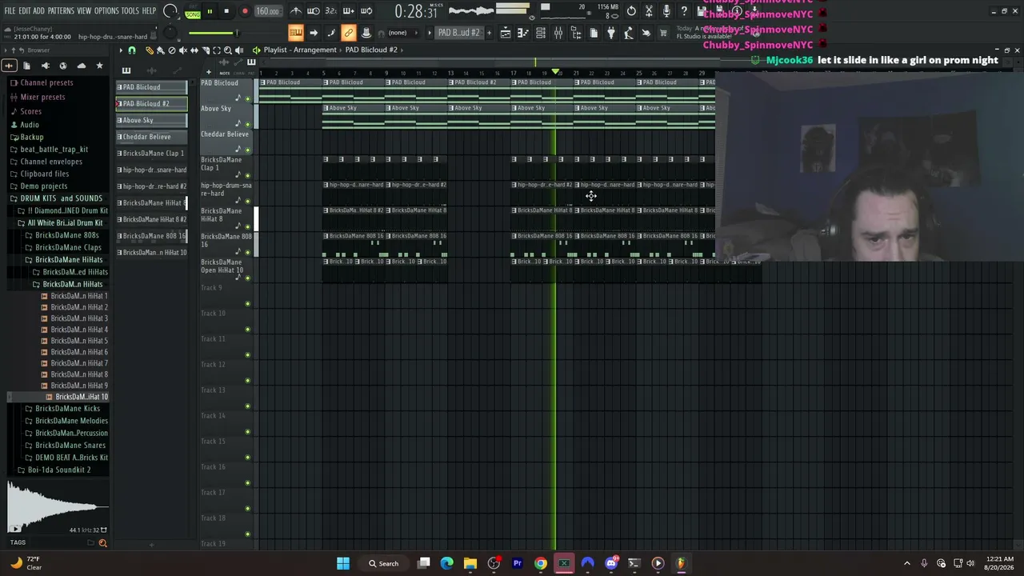Click the tempo field showing 160.000

tap(268, 12)
